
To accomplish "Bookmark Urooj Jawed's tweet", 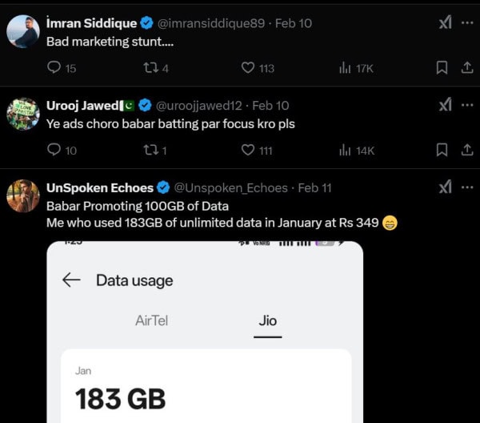I will (442, 150).
